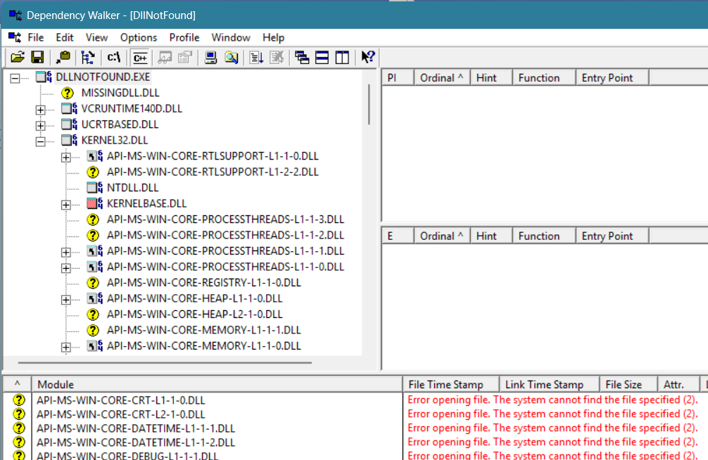Sort module list by Link Time Stamp
The width and height of the screenshot is (708, 460).
pyautogui.click(x=549, y=385)
